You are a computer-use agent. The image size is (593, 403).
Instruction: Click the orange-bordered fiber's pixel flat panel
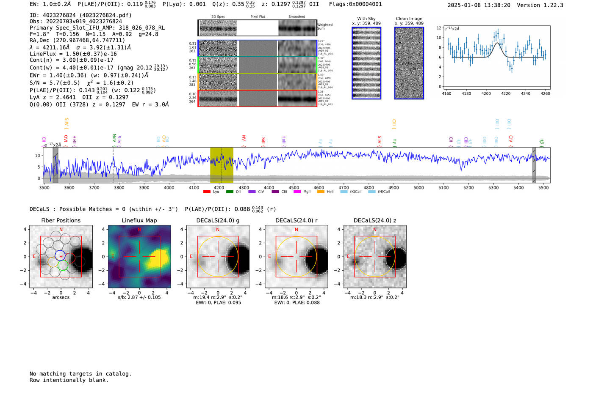click(x=258, y=82)
